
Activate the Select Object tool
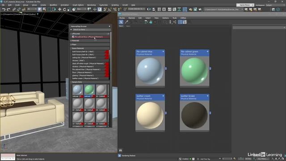(x=40, y=9)
